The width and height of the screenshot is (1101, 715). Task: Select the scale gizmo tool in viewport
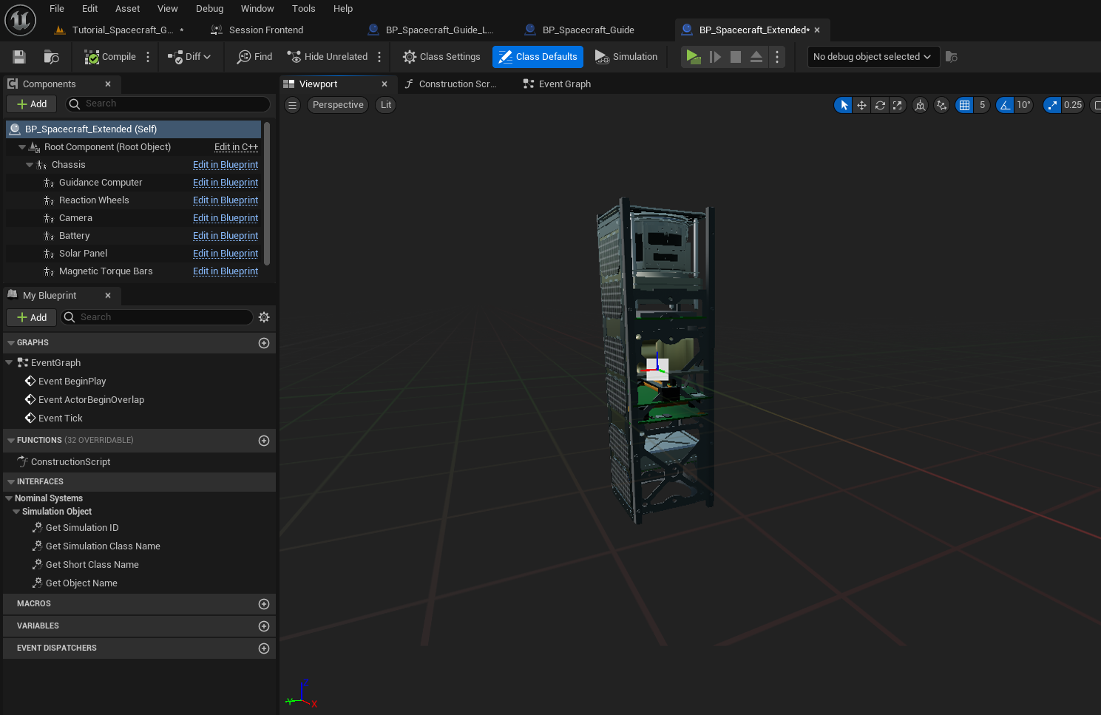pos(898,105)
